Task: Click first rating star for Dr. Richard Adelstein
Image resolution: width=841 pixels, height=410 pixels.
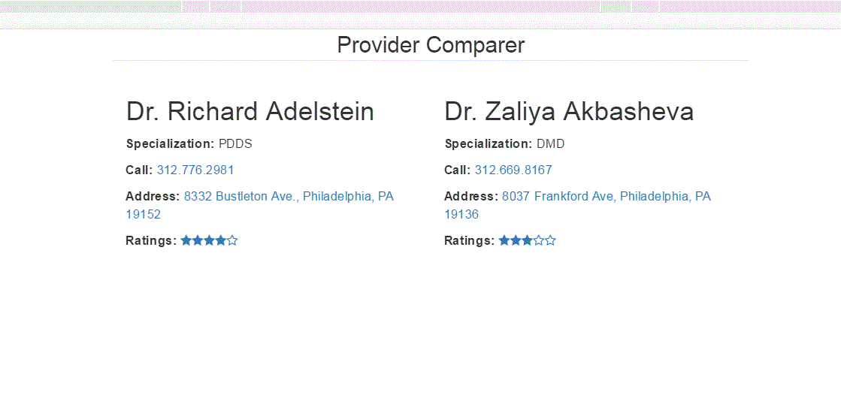Action: click(x=186, y=240)
